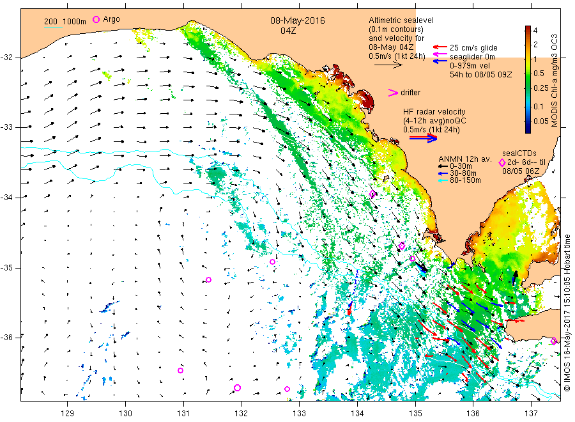
Task: Click the Altimetric sealevel legend heading
Action: tap(401, 20)
